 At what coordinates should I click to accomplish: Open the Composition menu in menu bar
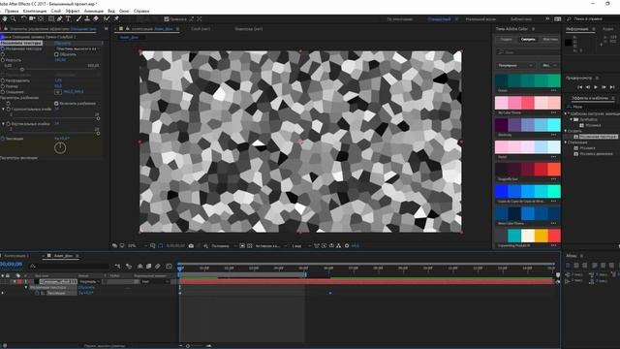tap(35, 11)
